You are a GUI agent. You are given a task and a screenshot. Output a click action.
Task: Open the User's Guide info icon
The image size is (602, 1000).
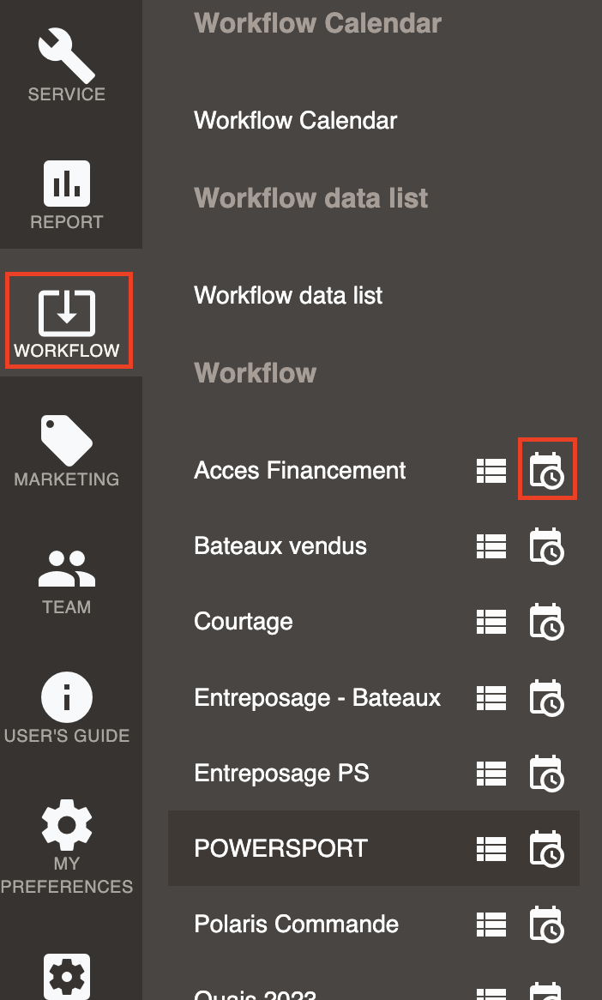pos(66,696)
